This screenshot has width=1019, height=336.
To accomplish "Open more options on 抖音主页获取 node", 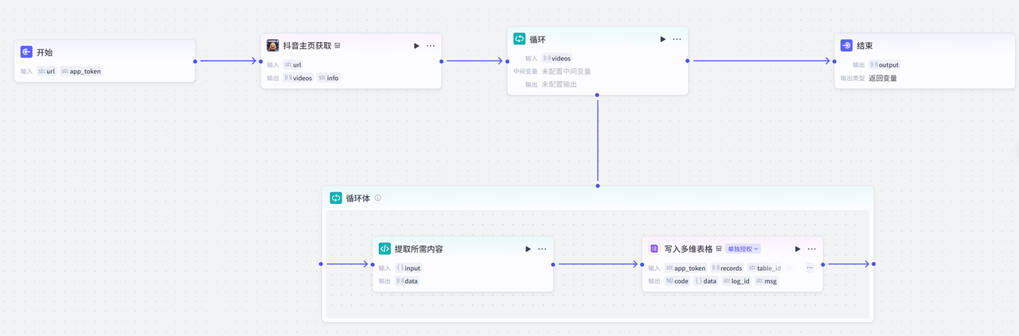I will point(431,46).
